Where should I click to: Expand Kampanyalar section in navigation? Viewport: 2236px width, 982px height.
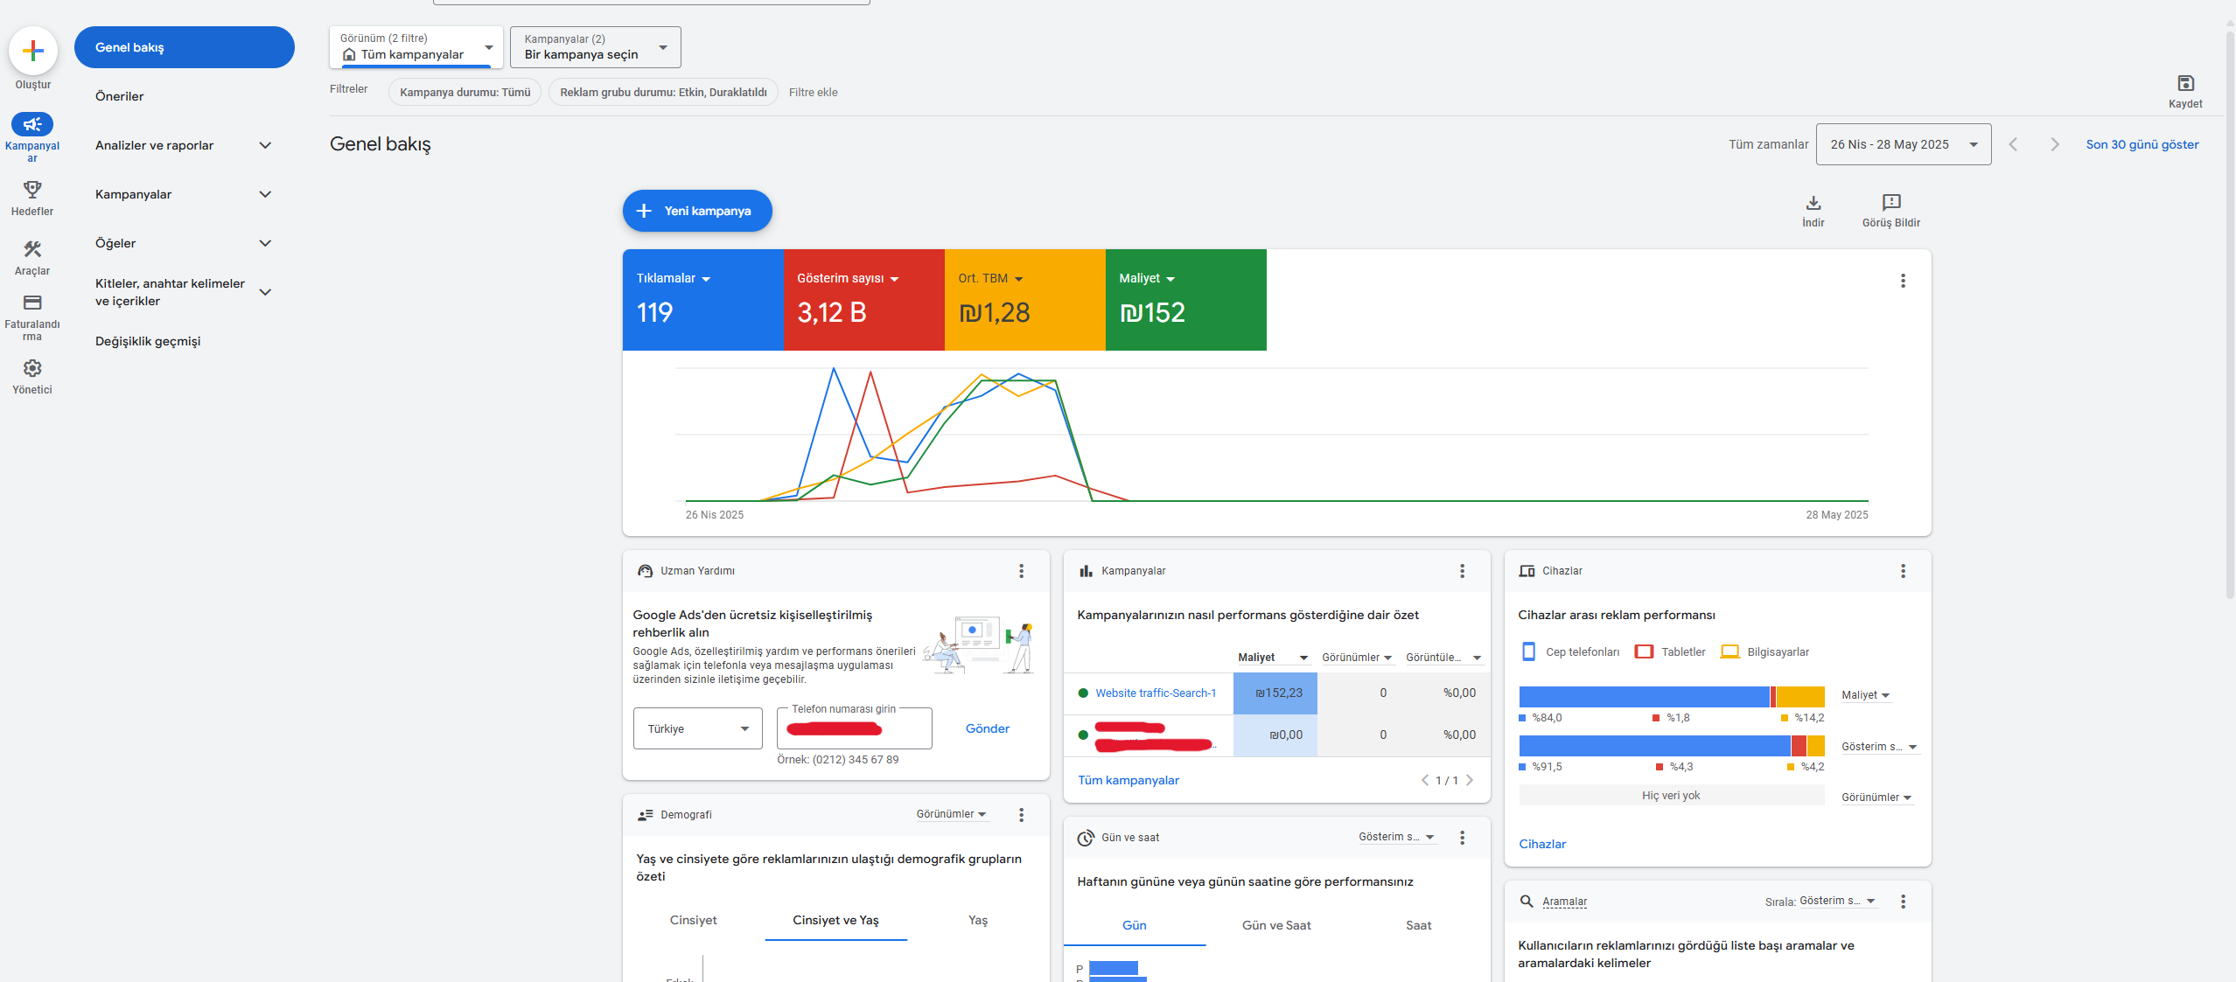265,194
